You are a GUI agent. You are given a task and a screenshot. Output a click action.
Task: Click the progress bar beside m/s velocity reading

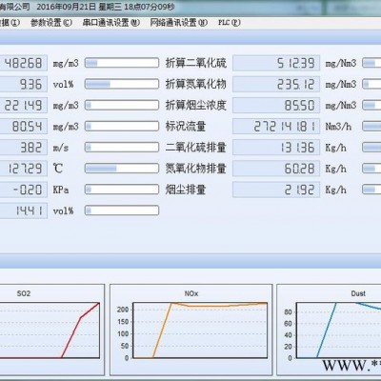coord(122,148)
